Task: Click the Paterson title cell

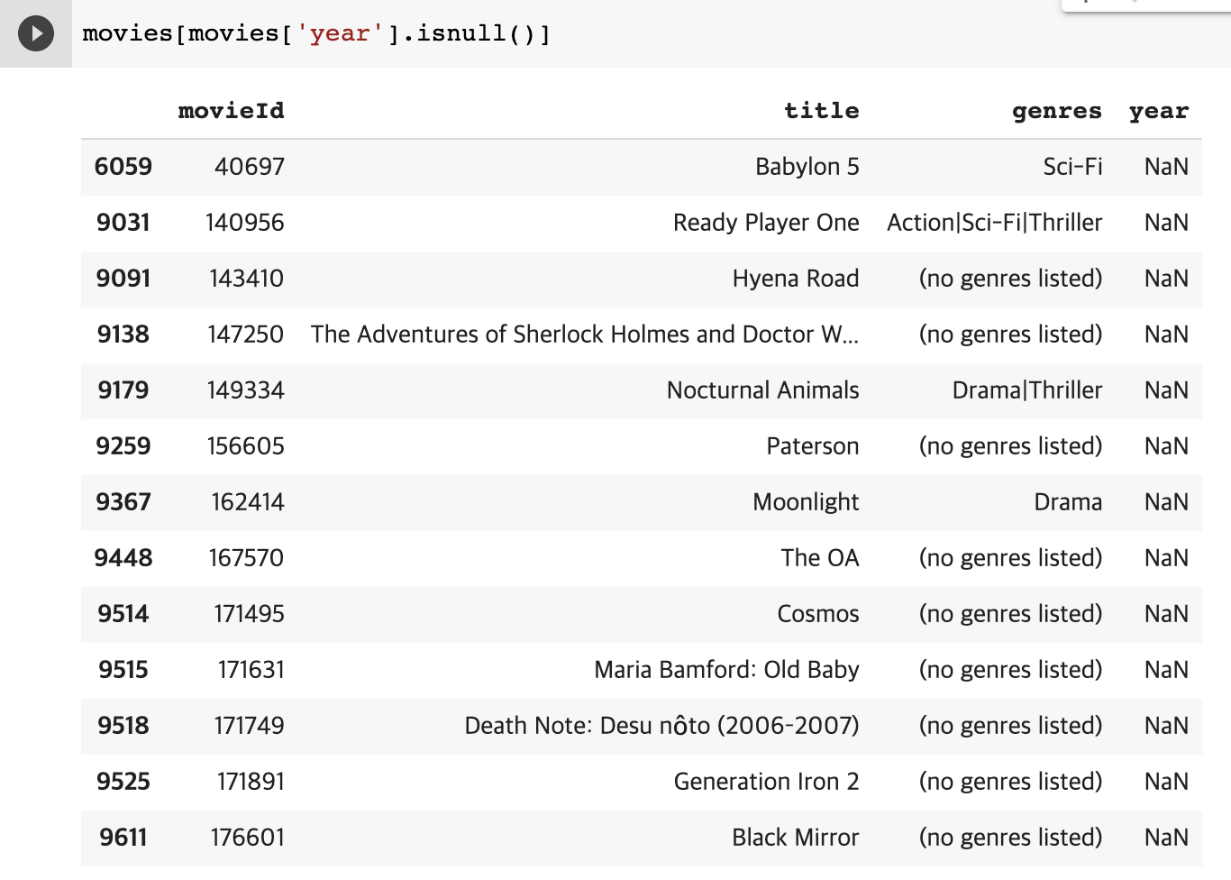Action: 812,446
